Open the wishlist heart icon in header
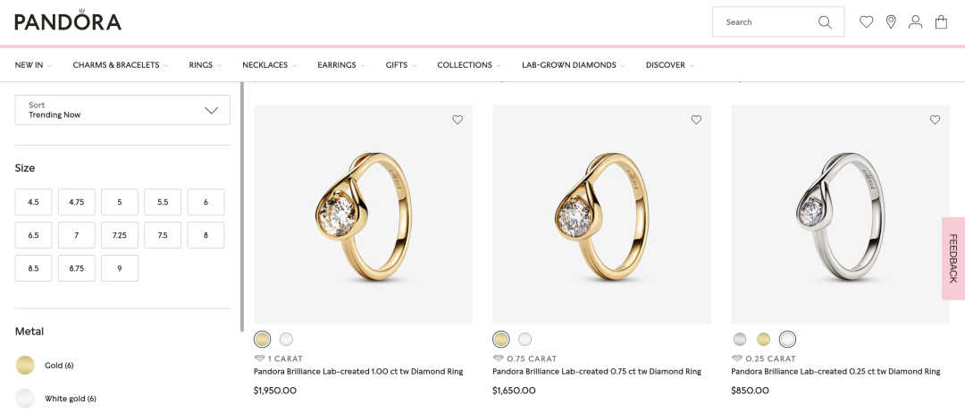 [866, 22]
